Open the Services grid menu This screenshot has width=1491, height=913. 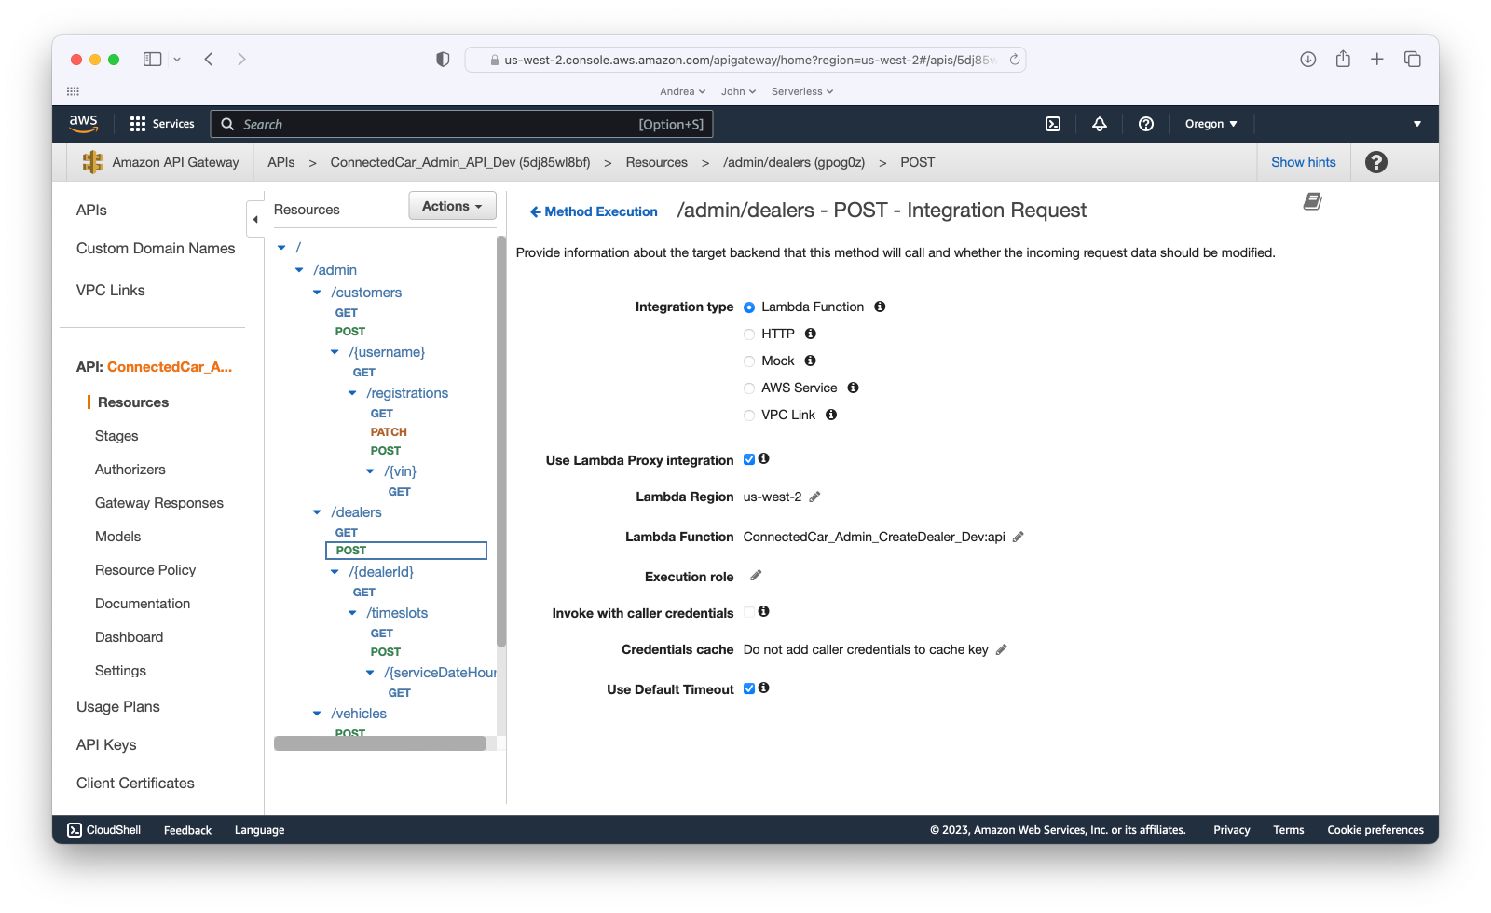pyautogui.click(x=162, y=124)
